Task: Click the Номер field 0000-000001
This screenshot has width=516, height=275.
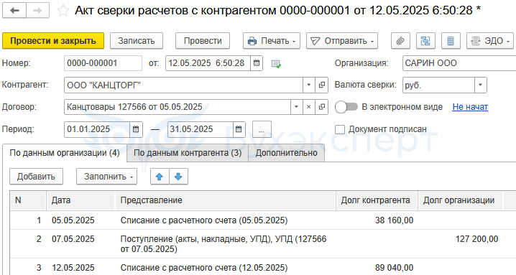Action: 103,63
